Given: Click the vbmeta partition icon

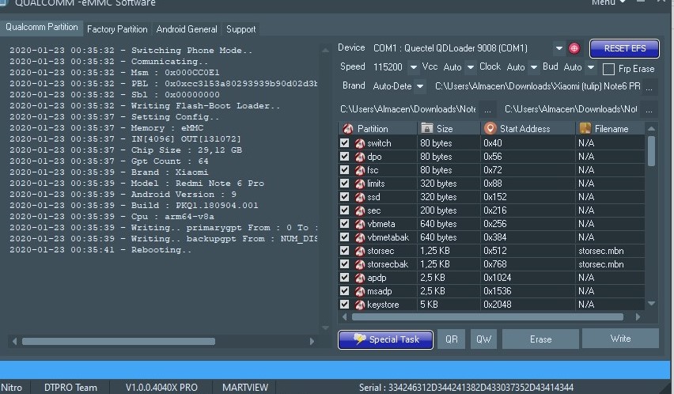Looking at the screenshot, I should 360,224.
